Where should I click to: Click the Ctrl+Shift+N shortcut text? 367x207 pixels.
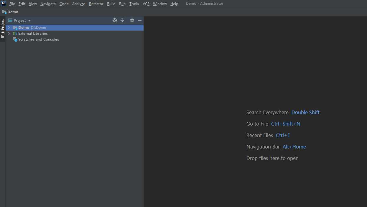(x=286, y=124)
